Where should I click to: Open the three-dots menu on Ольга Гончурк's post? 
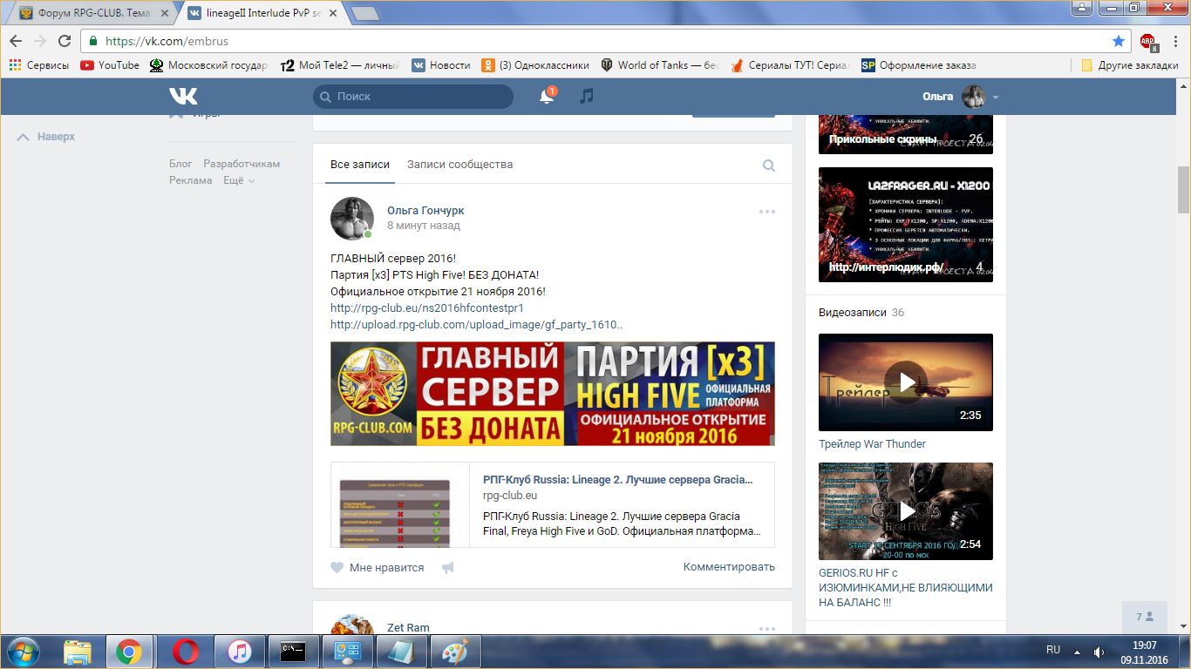(x=766, y=212)
